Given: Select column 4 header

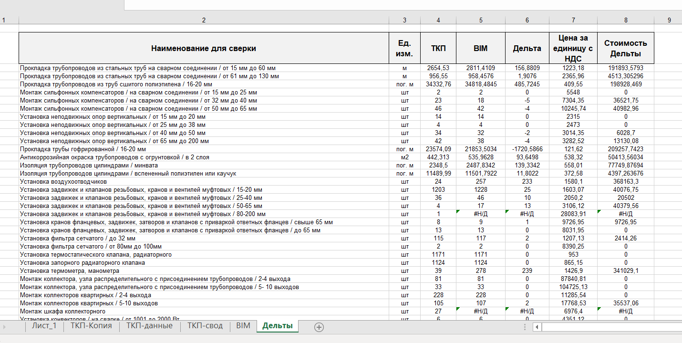Looking at the screenshot, I should coord(438,20).
